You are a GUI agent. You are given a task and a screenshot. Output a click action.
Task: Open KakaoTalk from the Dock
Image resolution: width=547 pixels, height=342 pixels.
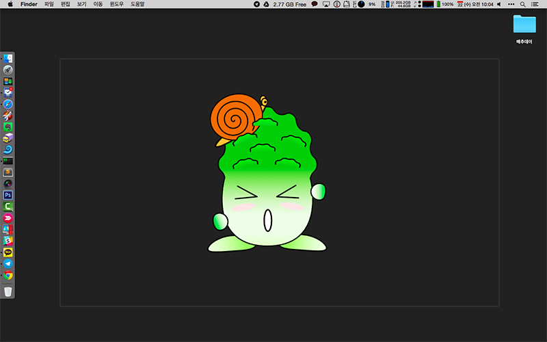point(8,252)
